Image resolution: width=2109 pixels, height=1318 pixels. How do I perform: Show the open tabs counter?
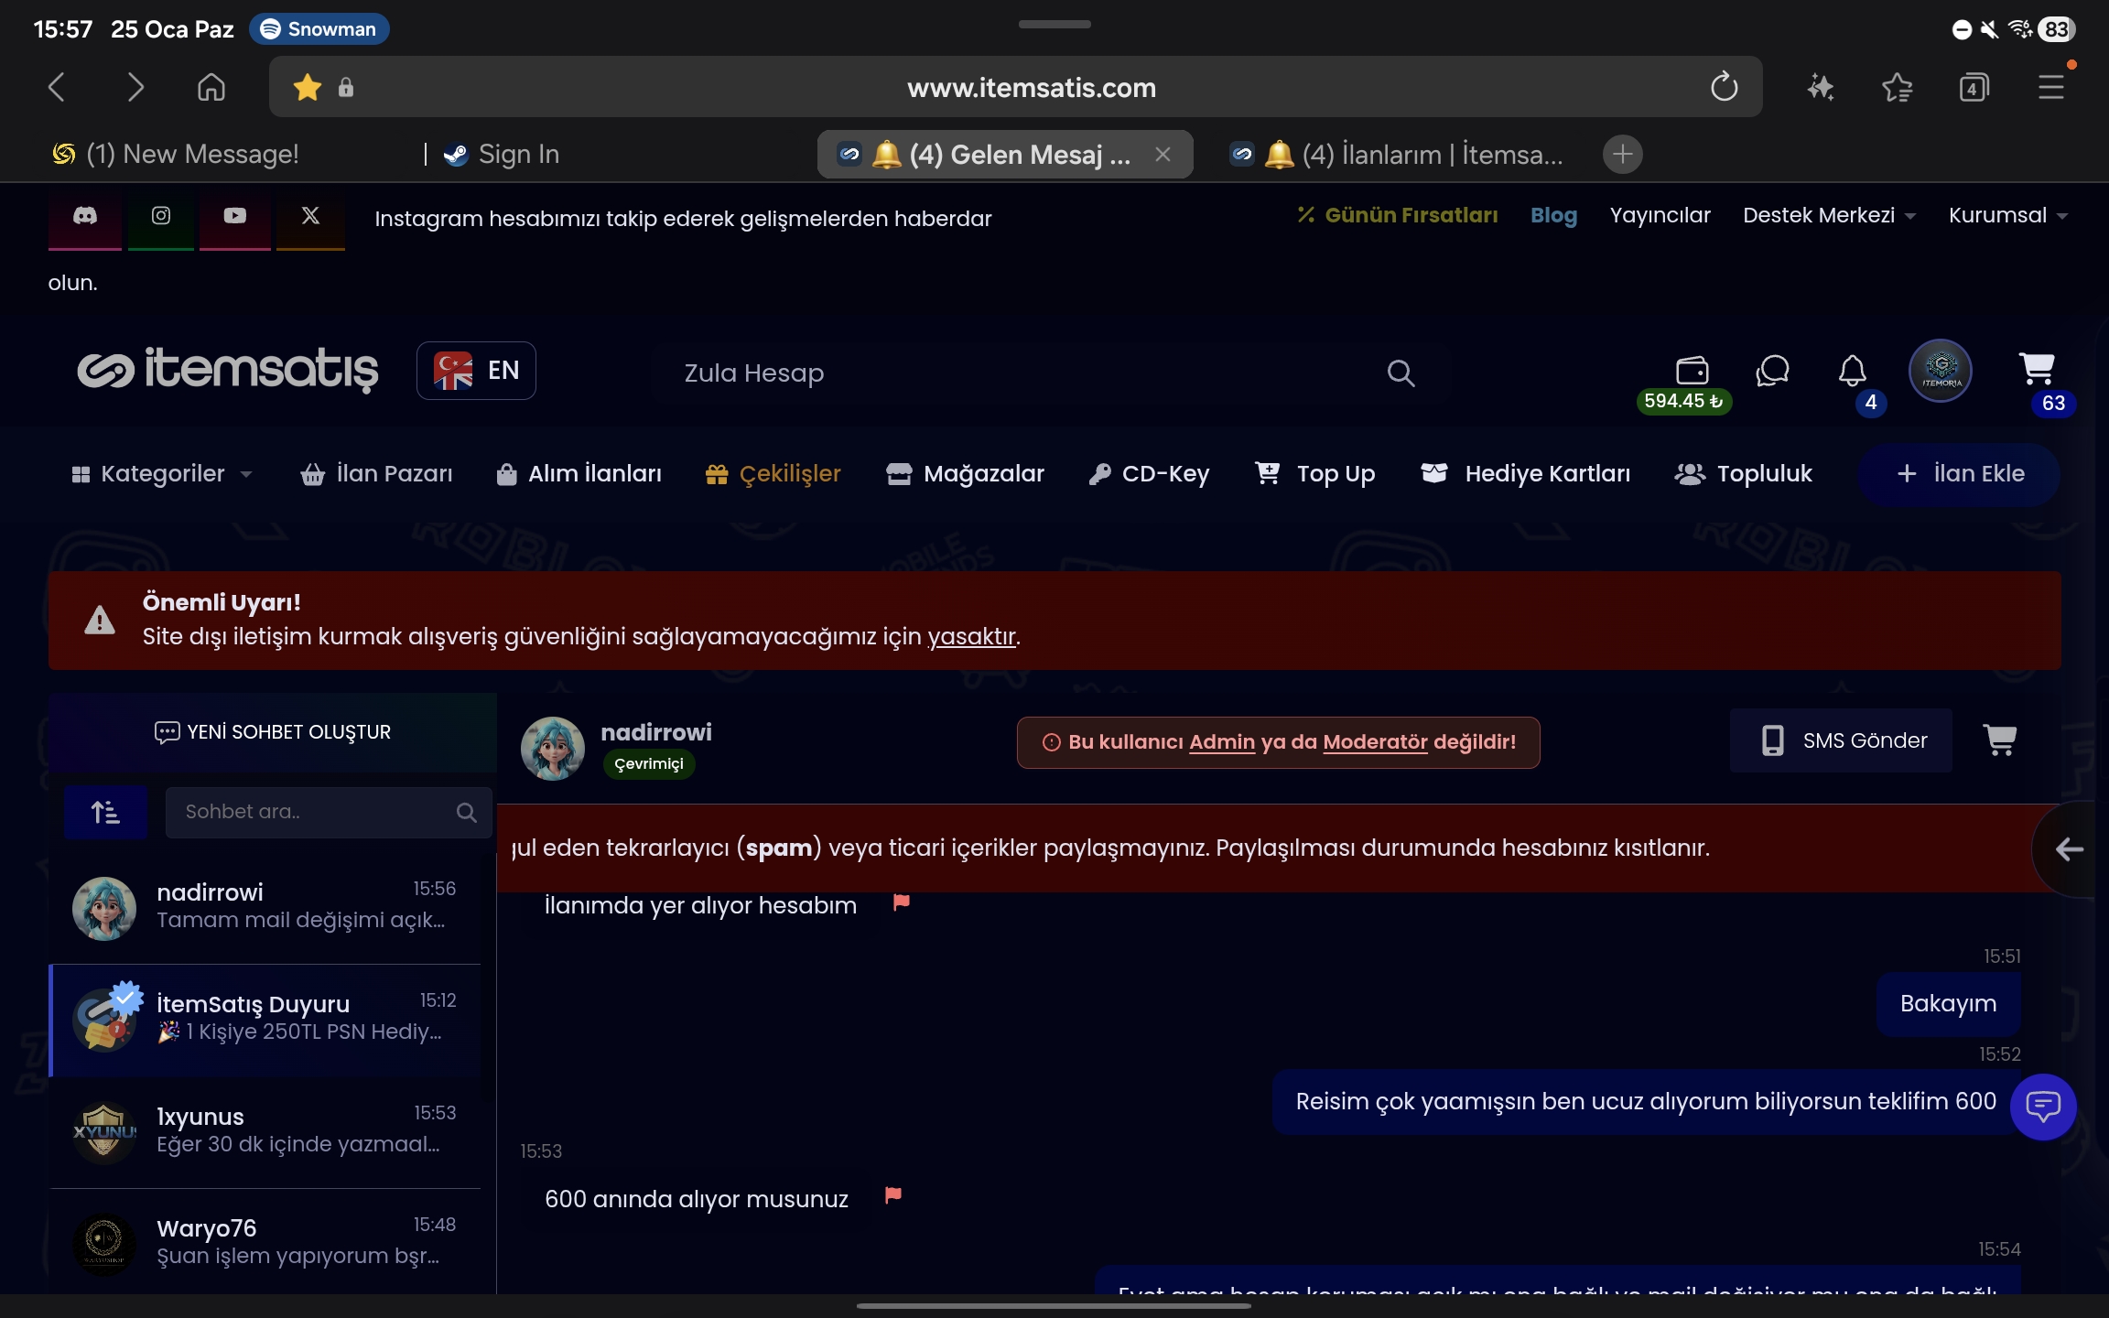coord(1974,88)
